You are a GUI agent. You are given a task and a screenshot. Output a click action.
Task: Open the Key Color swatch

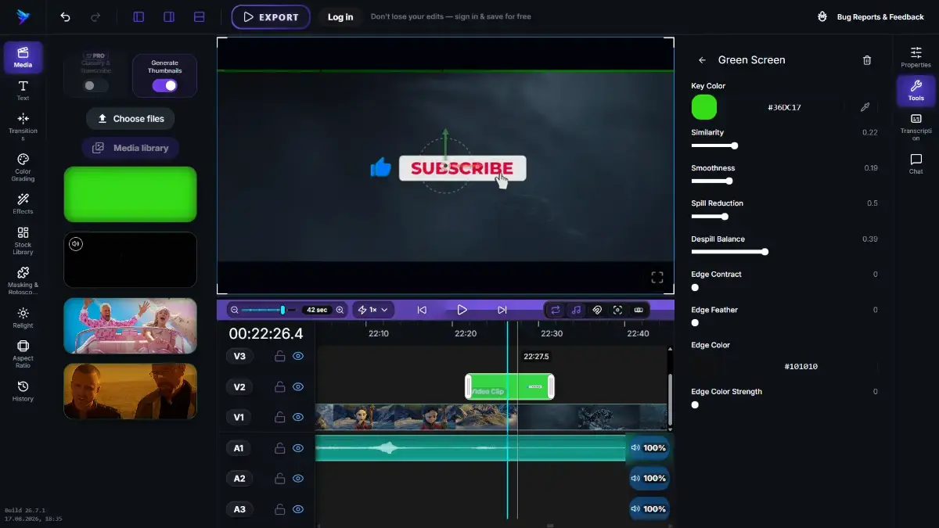(704, 107)
